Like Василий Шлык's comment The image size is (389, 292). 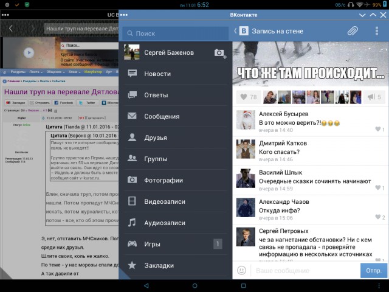[380, 188]
